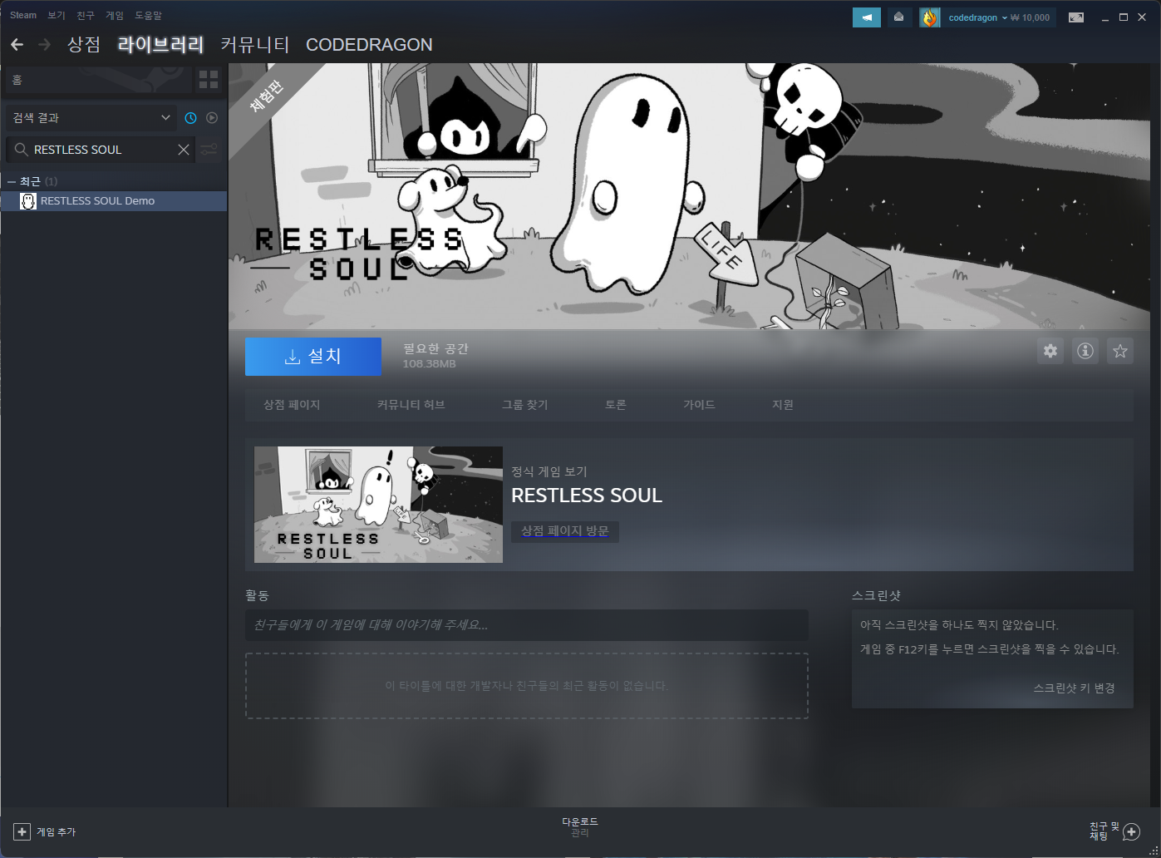Open the 커뮤니티 tab
This screenshot has height=858, width=1161.
tap(255, 45)
